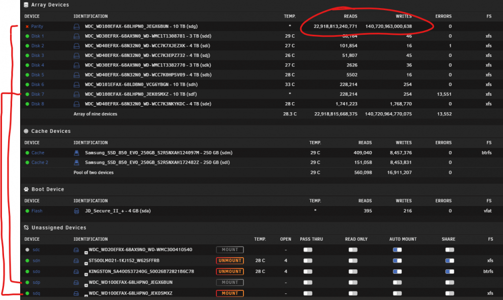Viewport: 503px width, 300px height.
Task: Click the disk icon in the Disk 1 row
Action: pyautogui.click(x=76, y=36)
